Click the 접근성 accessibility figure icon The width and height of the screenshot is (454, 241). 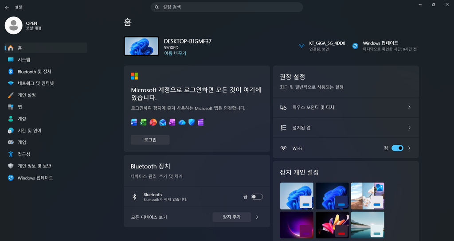point(11,154)
